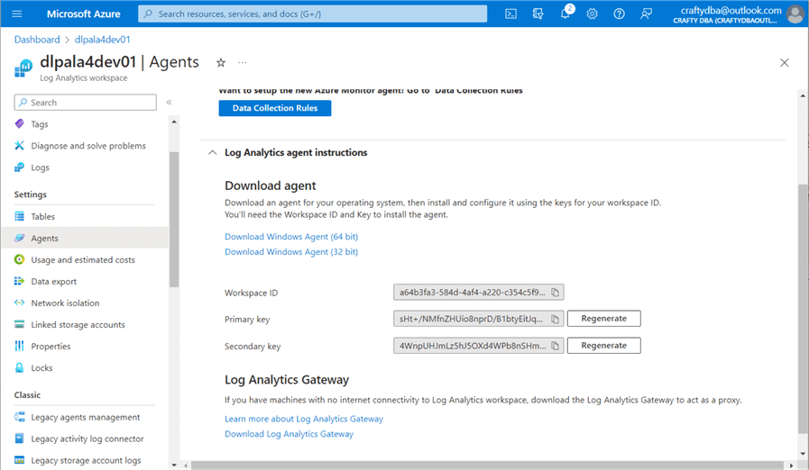Click Download Log Analytics Gateway link

click(x=289, y=434)
